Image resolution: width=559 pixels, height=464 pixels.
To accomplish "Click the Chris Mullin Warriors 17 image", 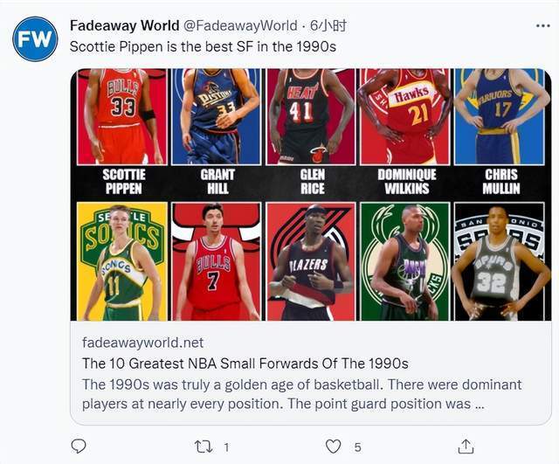I will tap(499, 116).
